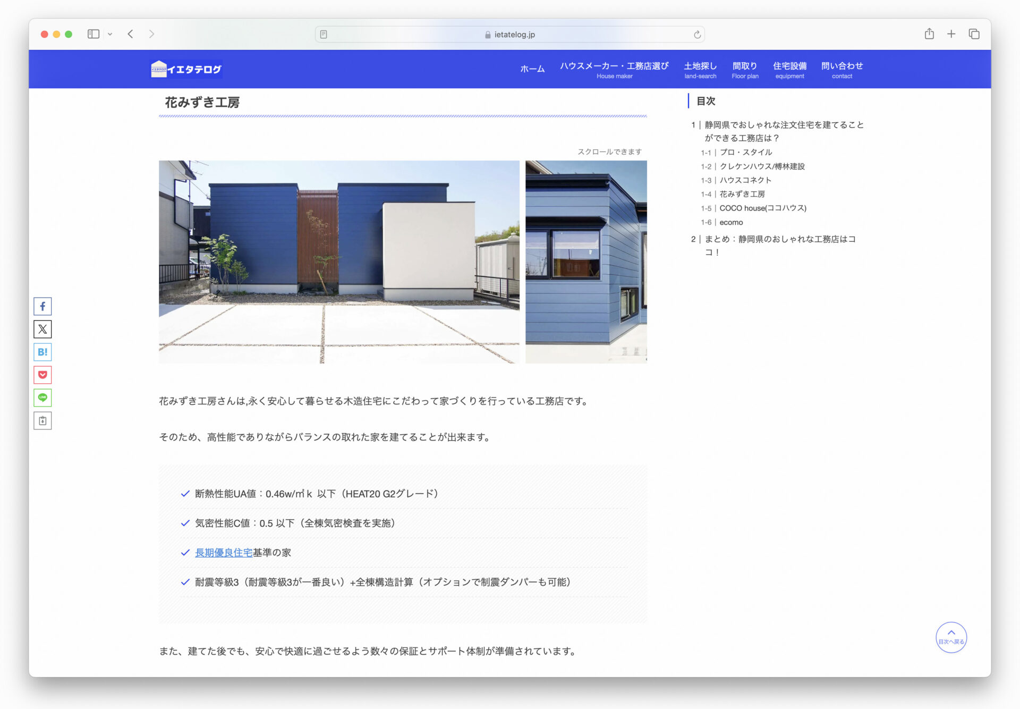Open the blue siding window photo
Screen dimensions: 1020x709
[586, 262]
